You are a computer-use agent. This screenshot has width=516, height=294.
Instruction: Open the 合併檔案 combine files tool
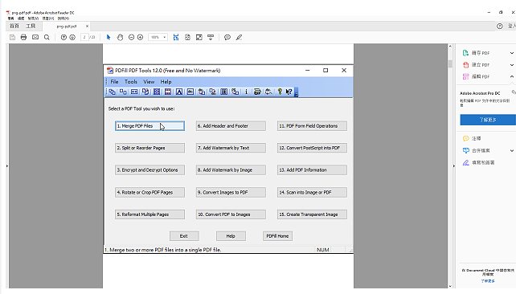(x=476, y=151)
